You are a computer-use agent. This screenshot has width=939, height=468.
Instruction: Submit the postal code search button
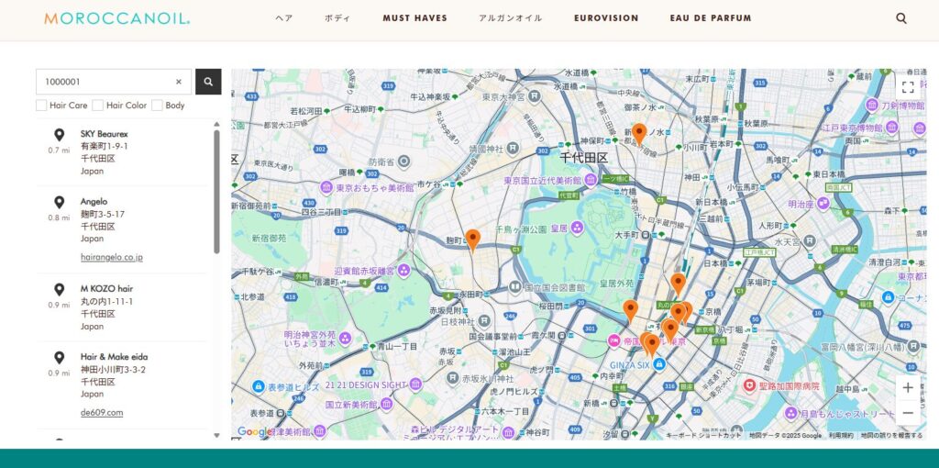(x=208, y=82)
